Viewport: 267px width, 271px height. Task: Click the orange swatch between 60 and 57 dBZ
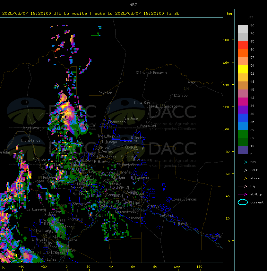pyautogui.click(x=243, y=53)
